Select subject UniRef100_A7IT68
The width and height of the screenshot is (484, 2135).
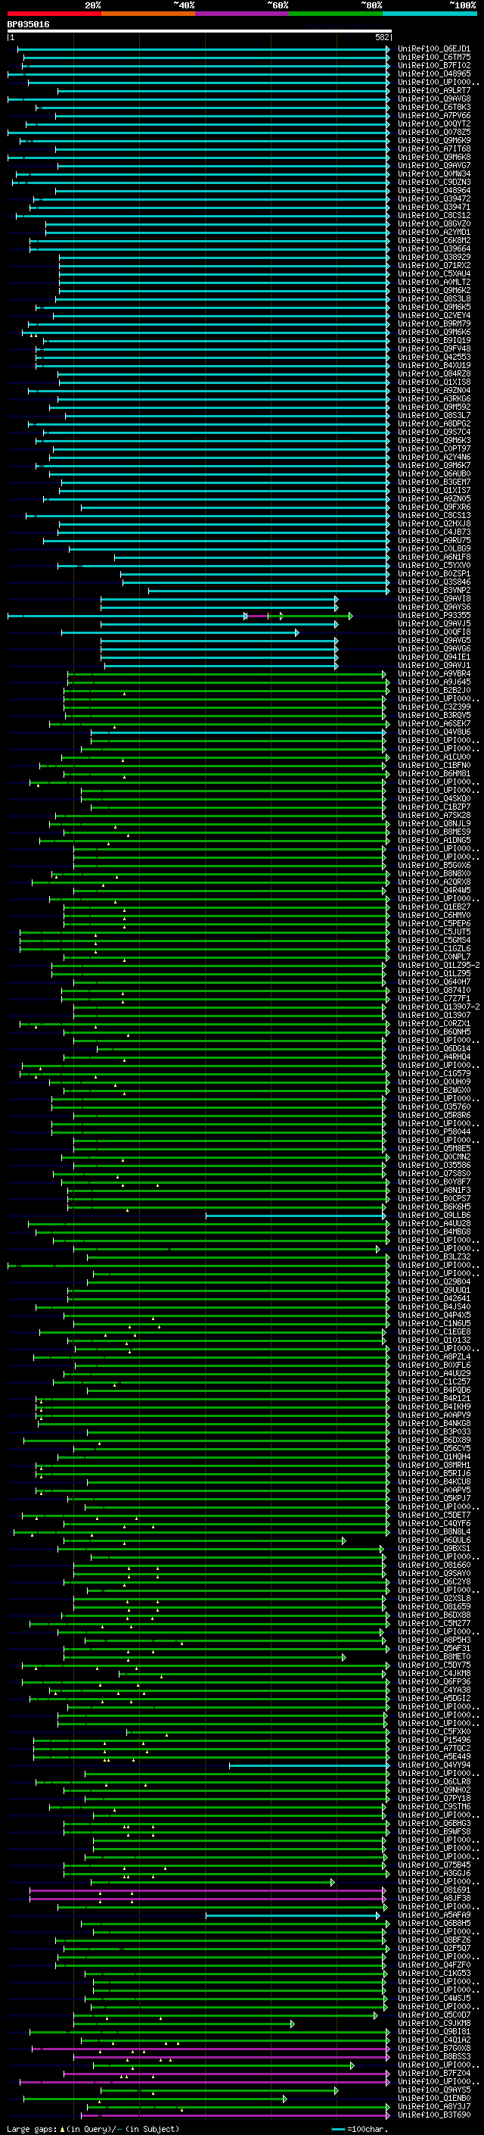[x=434, y=148]
